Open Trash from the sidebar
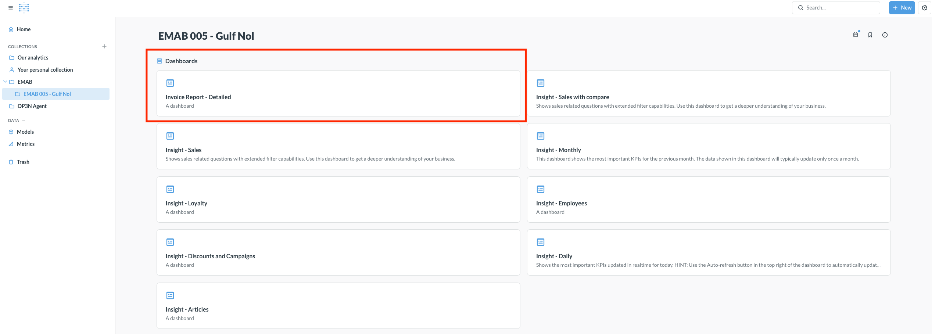Image resolution: width=932 pixels, height=334 pixels. click(23, 162)
